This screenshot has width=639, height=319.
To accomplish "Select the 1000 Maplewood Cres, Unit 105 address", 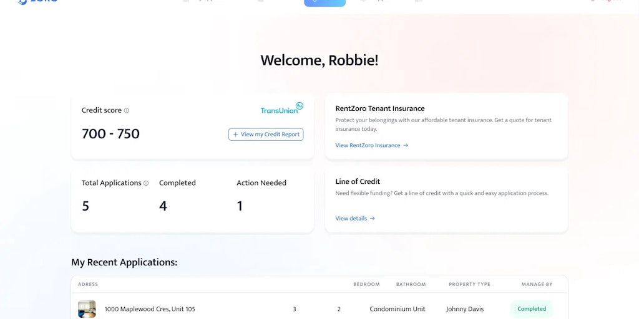I will 150,309.
